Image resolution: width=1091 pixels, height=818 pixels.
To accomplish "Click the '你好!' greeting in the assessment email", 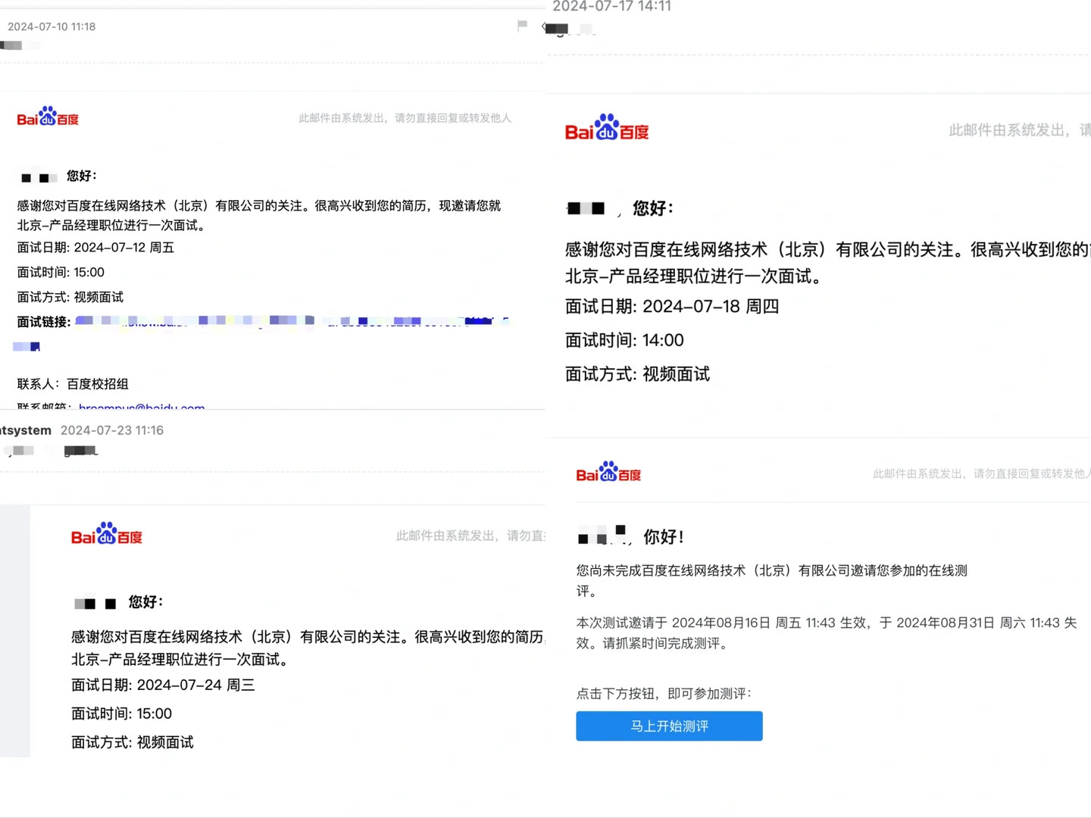I will click(x=664, y=537).
